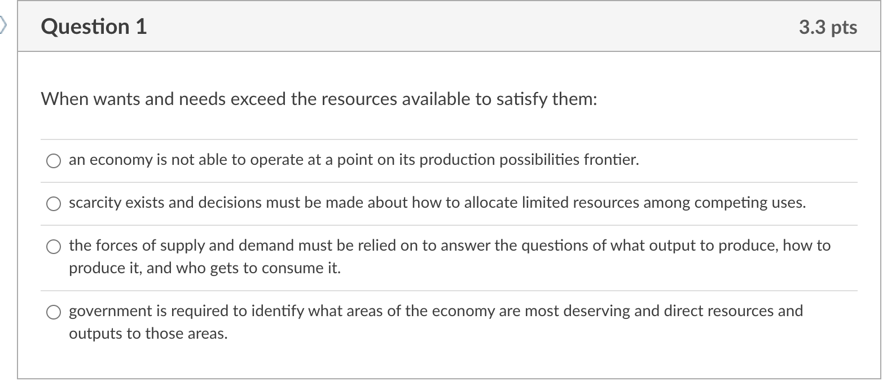Viewport: 896px width, 385px height.
Task: Click the fourth answer row text
Action: pos(436,311)
